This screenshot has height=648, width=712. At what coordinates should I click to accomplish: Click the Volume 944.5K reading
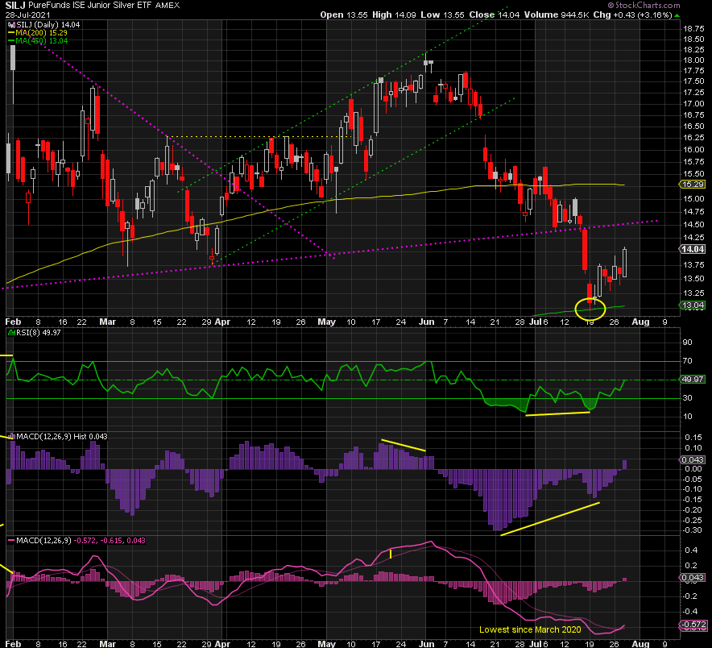click(557, 15)
